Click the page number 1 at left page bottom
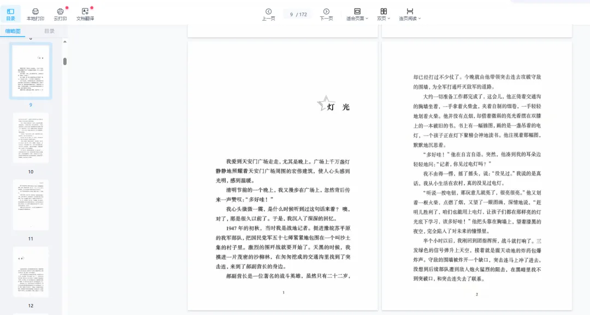 click(x=284, y=293)
